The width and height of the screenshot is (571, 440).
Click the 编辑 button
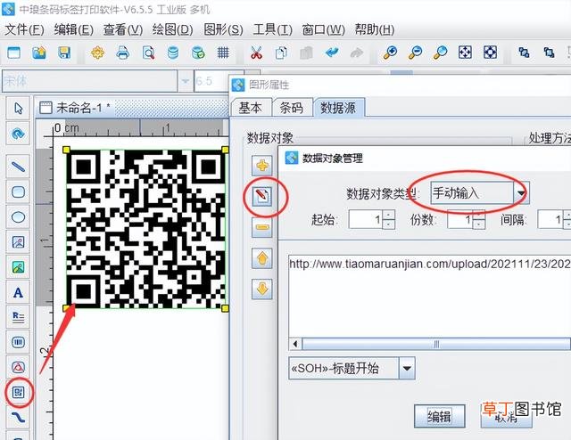point(440,416)
